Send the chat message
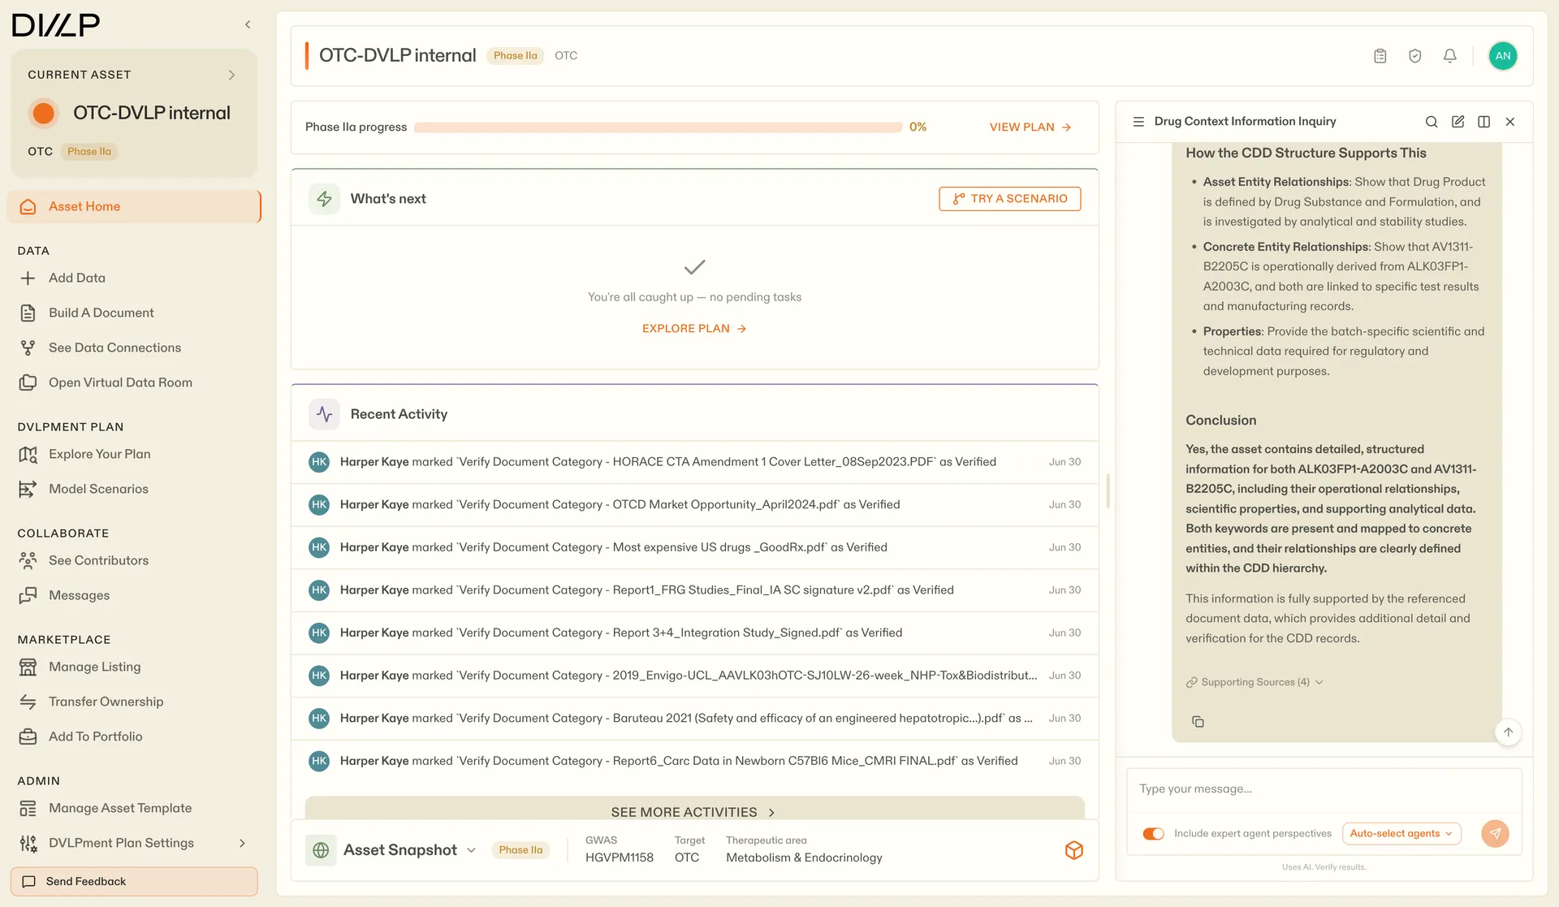This screenshot has width=1559, height=907. tap(1495, 833)
